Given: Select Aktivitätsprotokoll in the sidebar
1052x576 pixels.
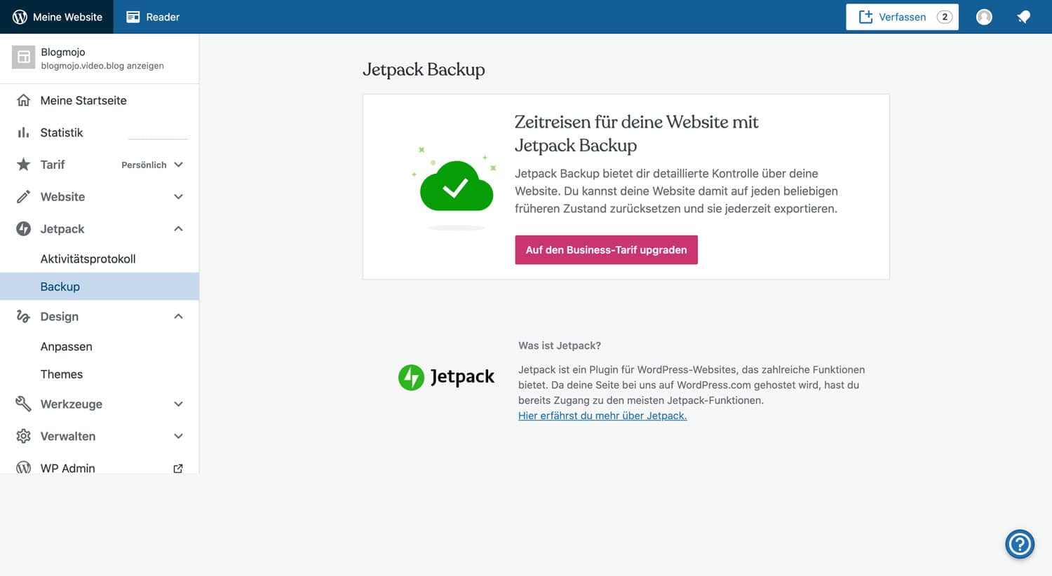Looking at the screenshot, I should 88,259.
